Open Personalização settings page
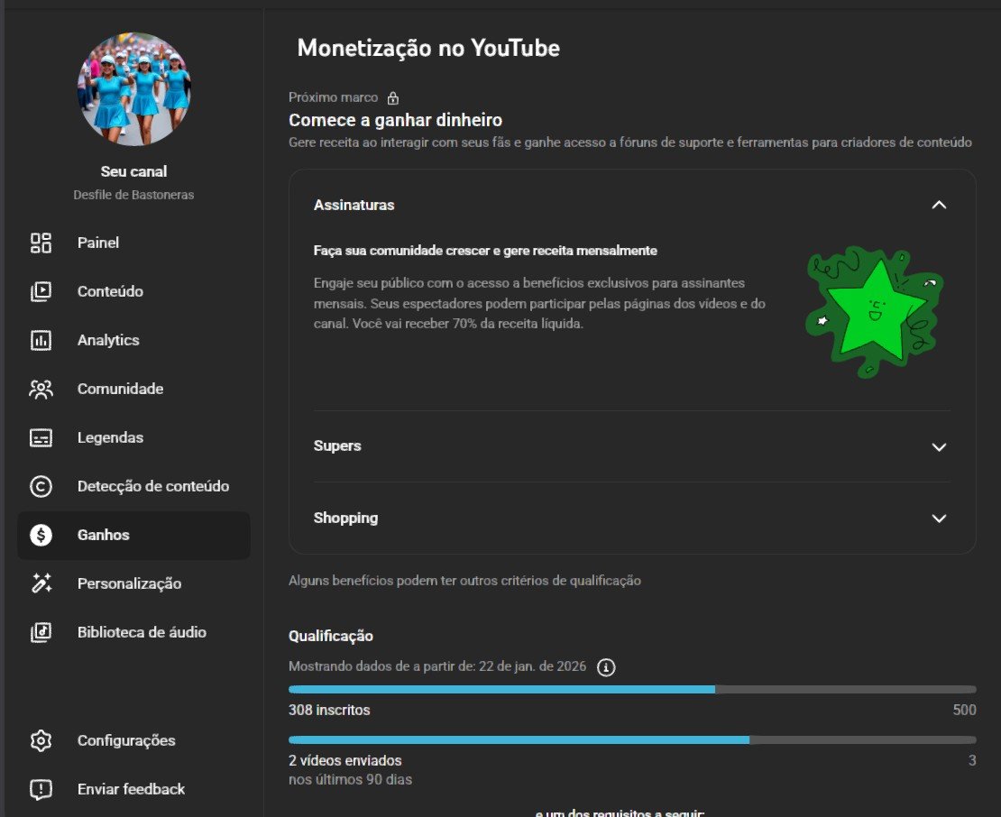1001x817 pixels. [x=129, y=583]
